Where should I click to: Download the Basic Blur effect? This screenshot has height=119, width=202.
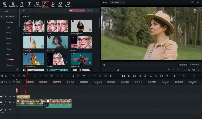pyautogui.click(x=66, y=46)
